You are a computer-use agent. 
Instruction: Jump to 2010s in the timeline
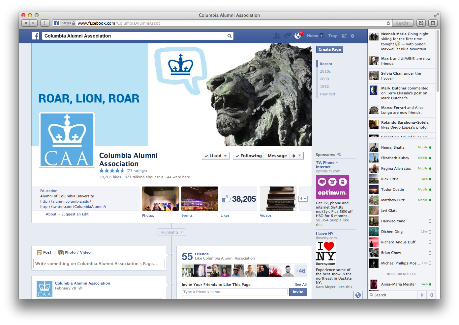(325, 71)
